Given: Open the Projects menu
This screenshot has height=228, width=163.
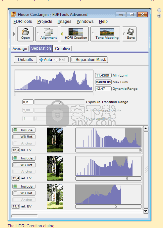Looking at the screenshot, I should (x=45, y=22).
